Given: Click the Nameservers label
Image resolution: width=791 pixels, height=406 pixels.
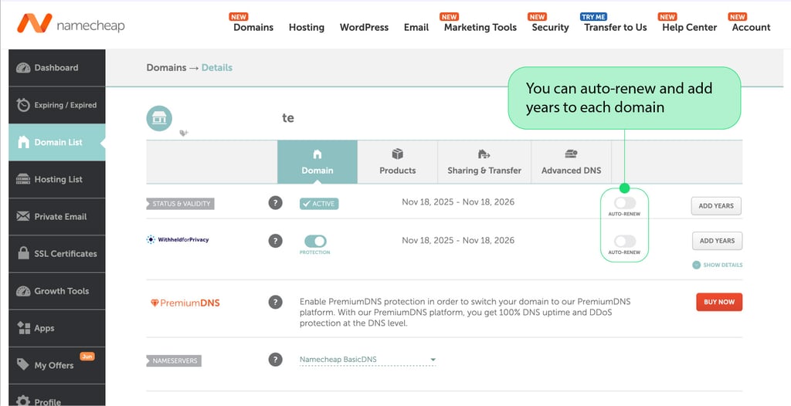Looking at the screenshot, I should point(174,361).
